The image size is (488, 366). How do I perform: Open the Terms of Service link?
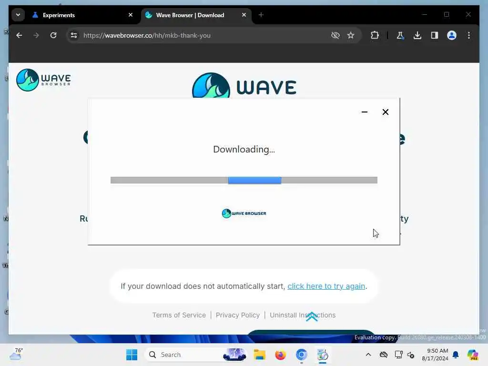pyautogui.click(x=179, y=315)
